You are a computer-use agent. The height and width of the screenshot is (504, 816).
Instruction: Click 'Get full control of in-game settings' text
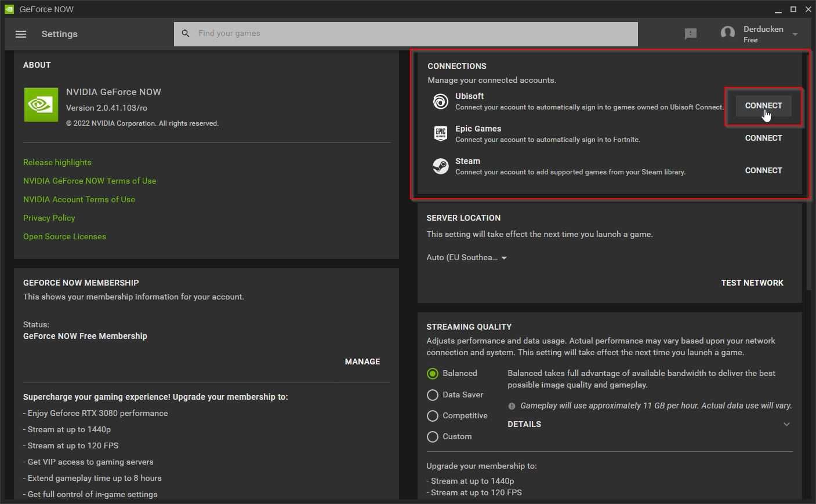coord(90,495)
